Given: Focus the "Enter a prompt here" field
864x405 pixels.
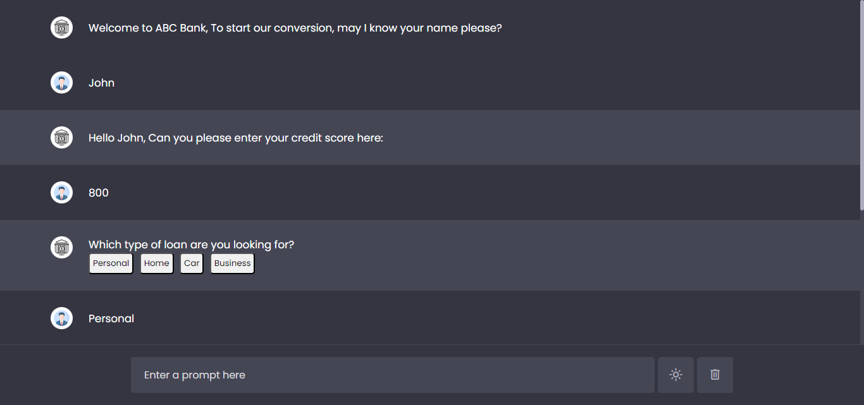Looking at the screenshot, I should click(x=392, y=375).
